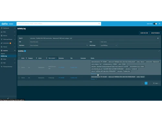Screen dimensions: 162x122
Task: Expand the Dashboards menu chevron
Action: pyautogui.click(x=15, y=28)
